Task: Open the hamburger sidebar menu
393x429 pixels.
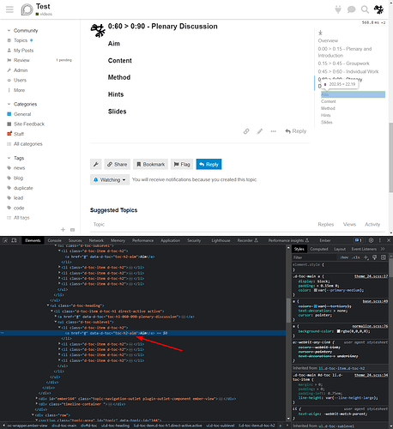Action: (9, 9)
